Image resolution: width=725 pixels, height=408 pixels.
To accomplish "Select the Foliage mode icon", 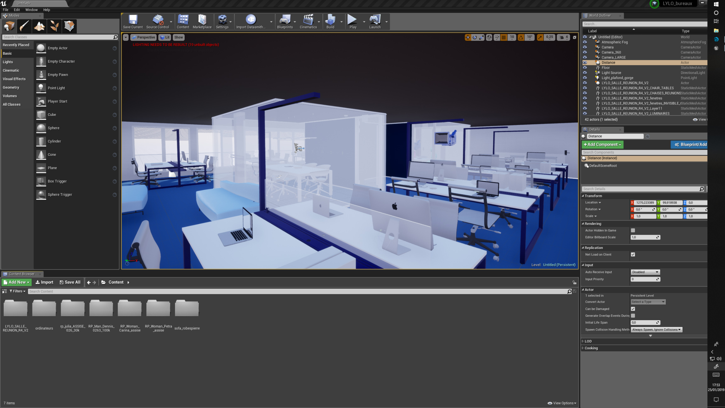I will pyautogui.click(x=54, y=26).
